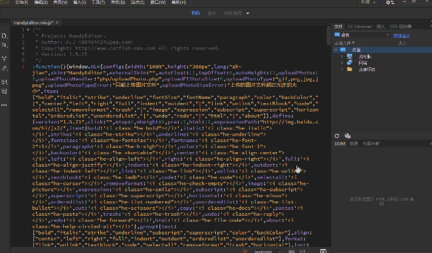Toggle the INS insert mode indicator
432x253 pixels.
[292, 251]
